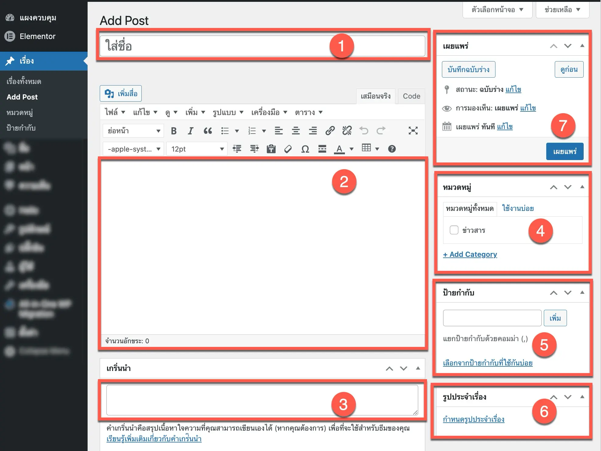Toggle bold formatting in the editor
This screenshot has width=601, height=451.
tap(173, 131)
